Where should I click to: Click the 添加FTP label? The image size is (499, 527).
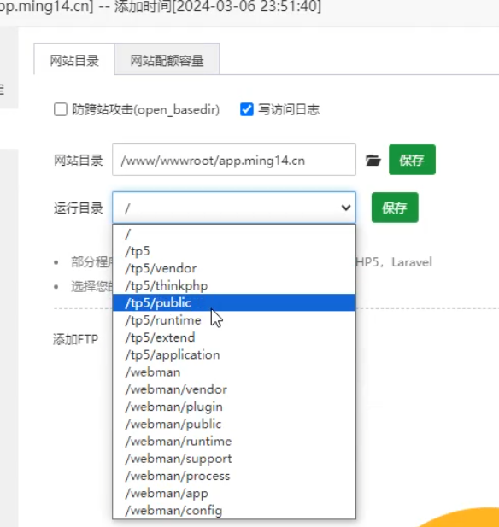76,339
